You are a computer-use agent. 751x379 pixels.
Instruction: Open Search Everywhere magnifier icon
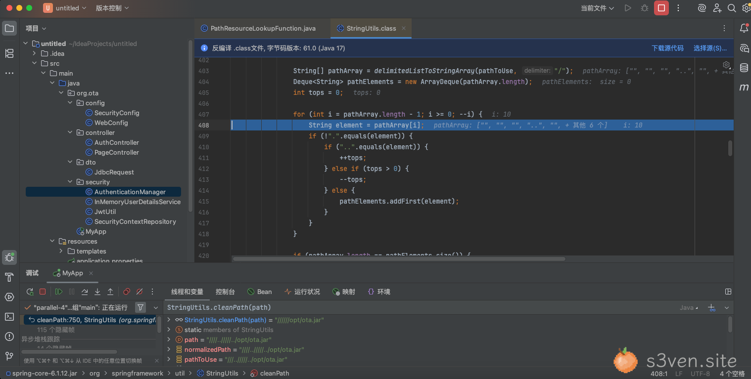click(732, 8)
